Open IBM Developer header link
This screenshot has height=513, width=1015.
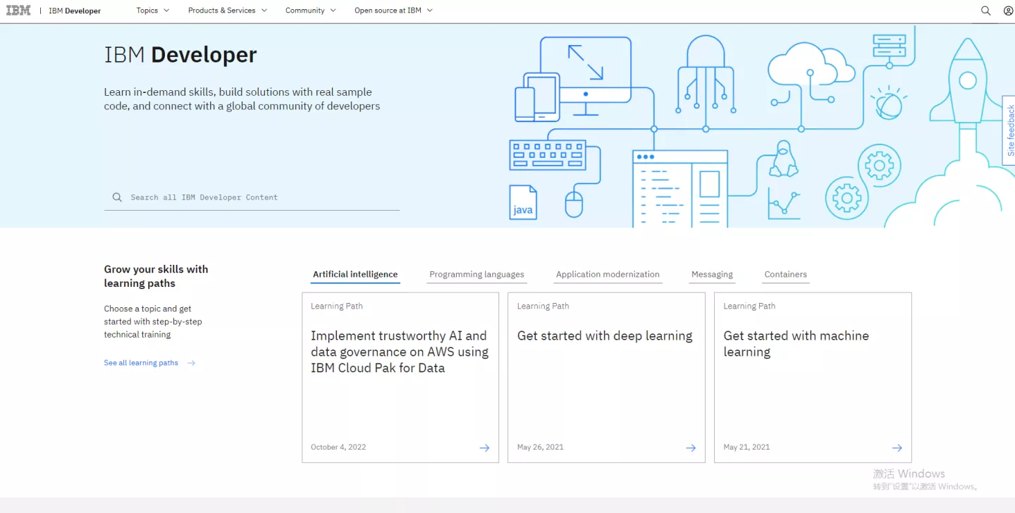[75, 11]
